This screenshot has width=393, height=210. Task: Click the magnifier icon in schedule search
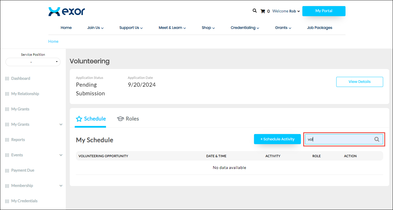tap(376, 139)
